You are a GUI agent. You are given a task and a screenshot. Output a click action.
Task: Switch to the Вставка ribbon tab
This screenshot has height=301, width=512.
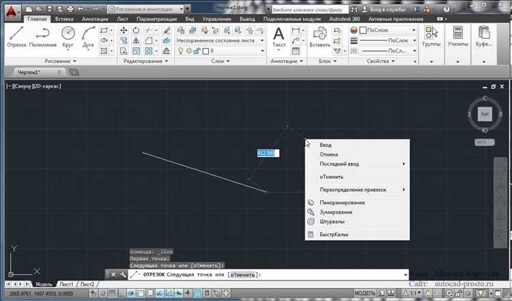(x=64, y=19)
